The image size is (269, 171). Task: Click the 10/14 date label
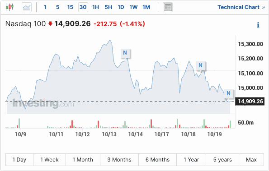coord(136,134)
